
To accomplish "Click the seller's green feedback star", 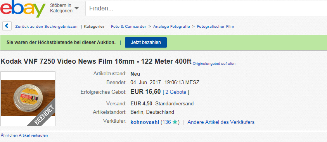I will (x=175, y=122).
